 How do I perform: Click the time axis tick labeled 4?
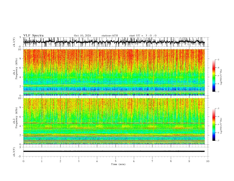tap(97, 161)
